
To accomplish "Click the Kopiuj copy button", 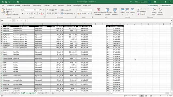I will point(9,12).
